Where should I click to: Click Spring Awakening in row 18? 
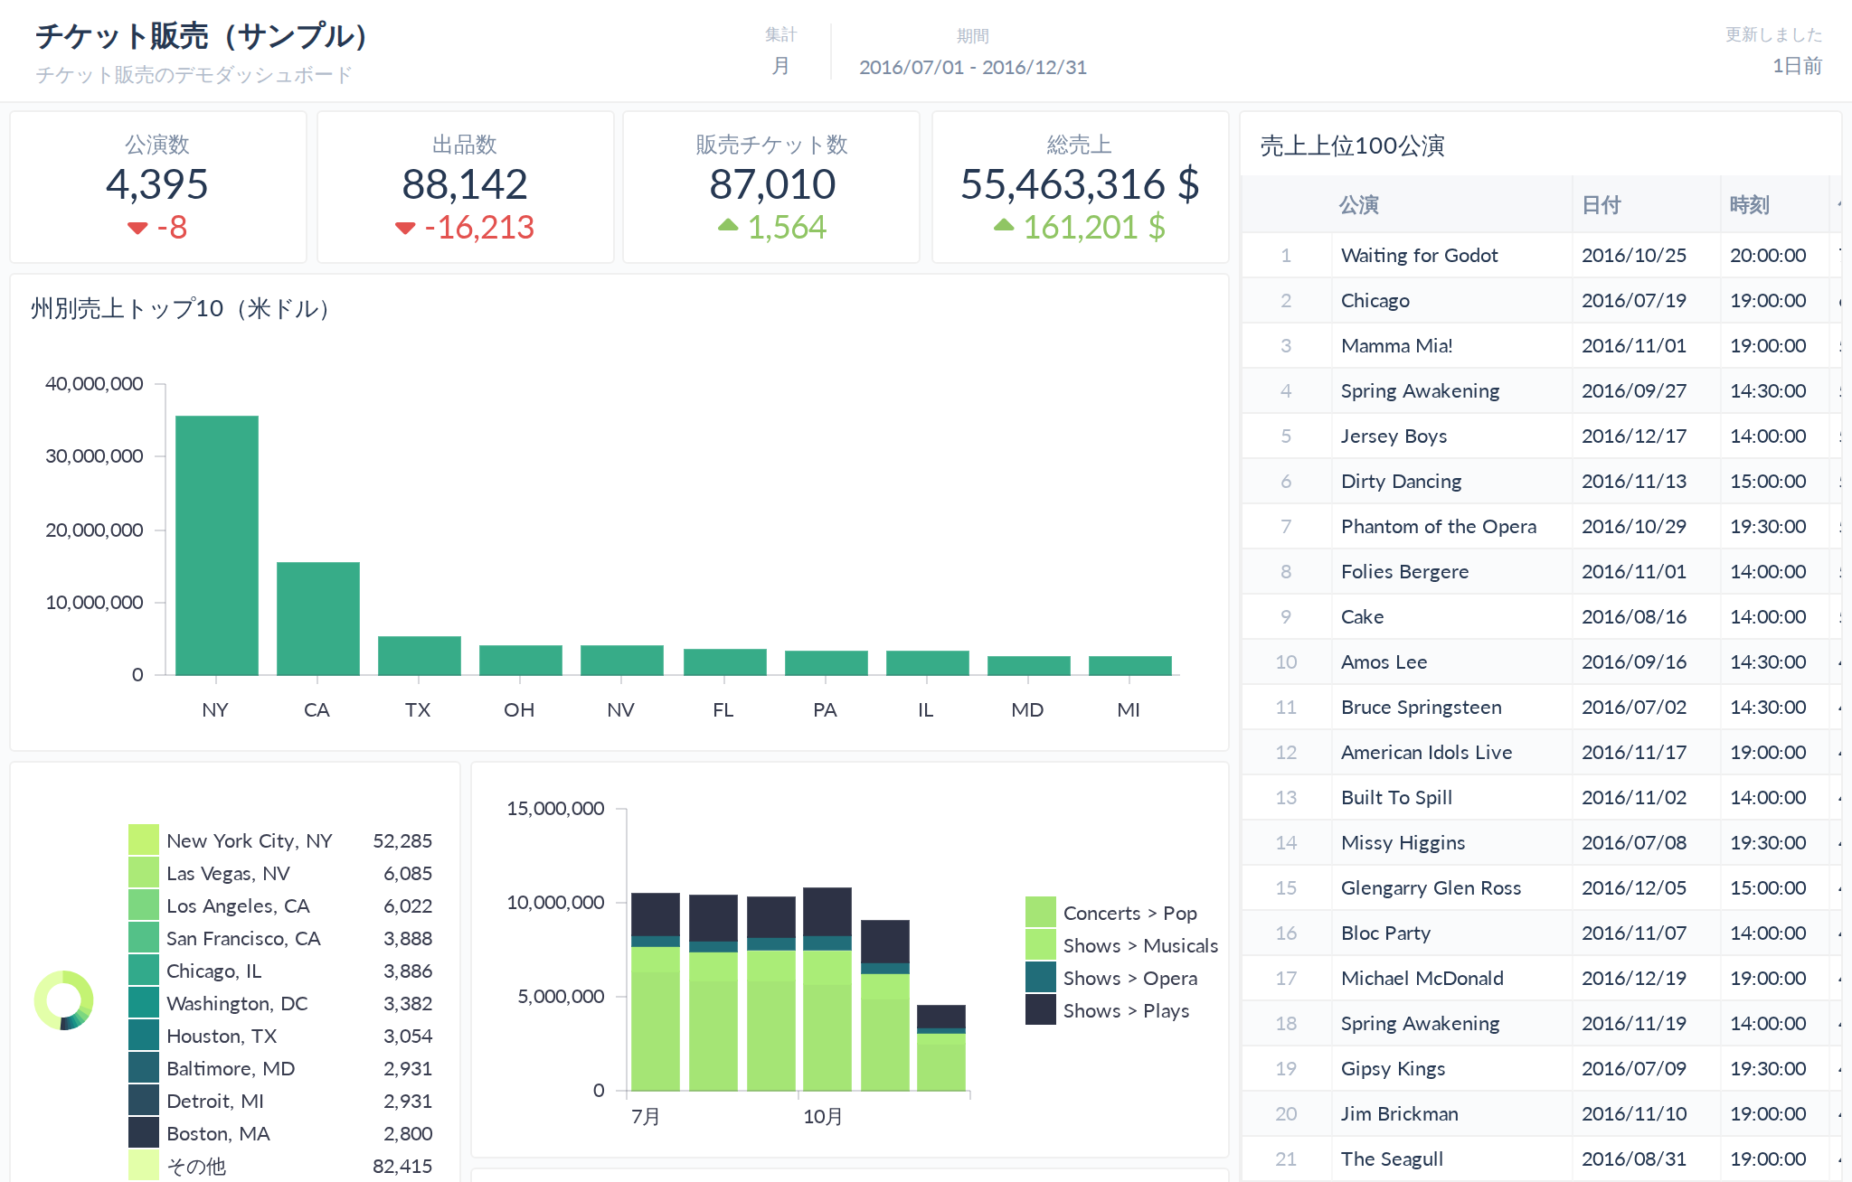pos(1420,1023)
